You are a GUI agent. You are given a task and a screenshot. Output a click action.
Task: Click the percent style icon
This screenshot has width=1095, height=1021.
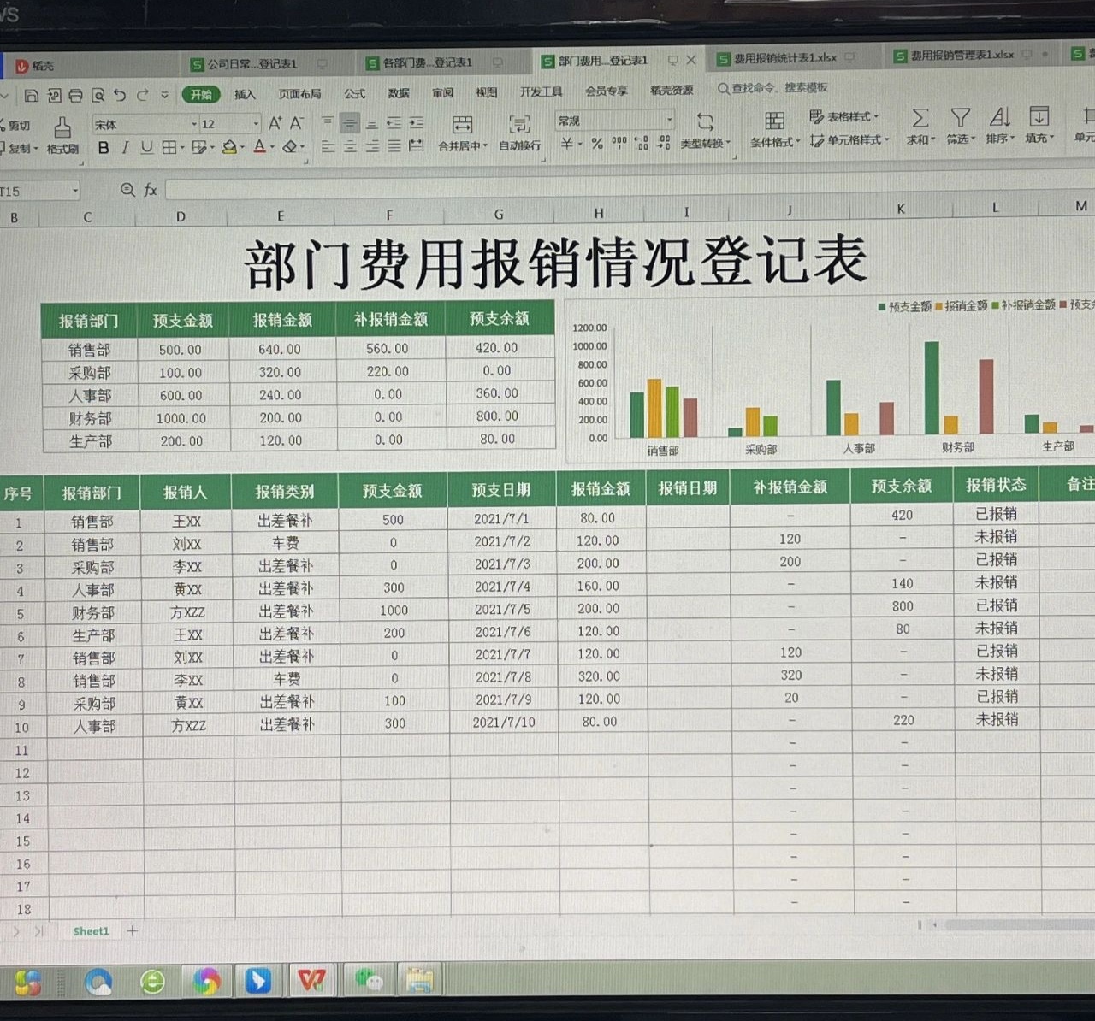[x=599, y=144]
